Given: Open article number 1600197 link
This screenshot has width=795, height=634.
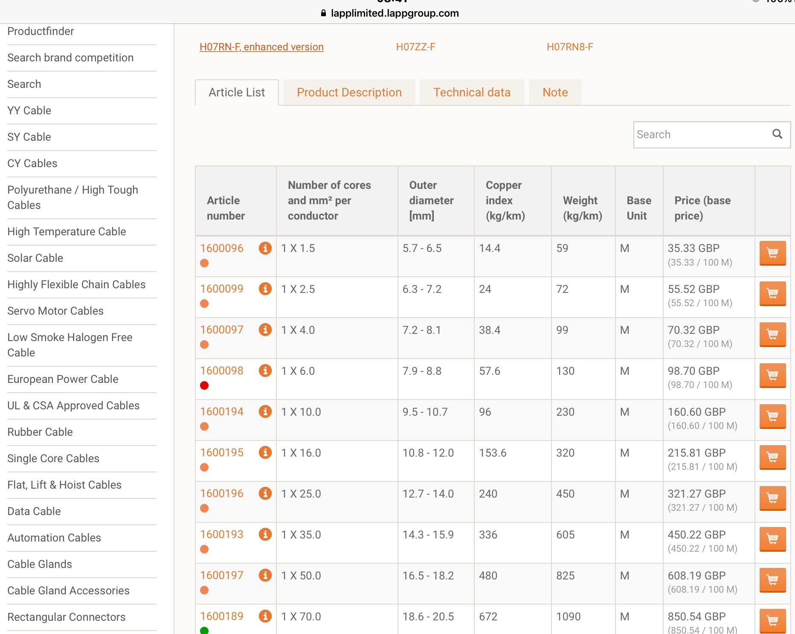Looking at the screenshot, I should pos(222,575).
